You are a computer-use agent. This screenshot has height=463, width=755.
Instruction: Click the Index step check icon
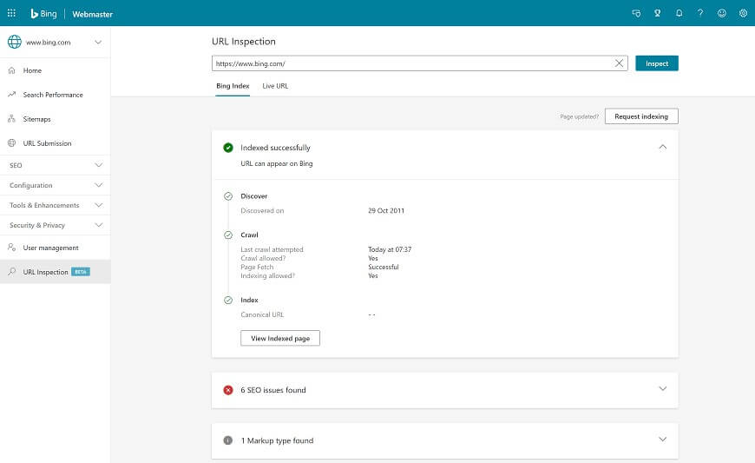[228, 301]
